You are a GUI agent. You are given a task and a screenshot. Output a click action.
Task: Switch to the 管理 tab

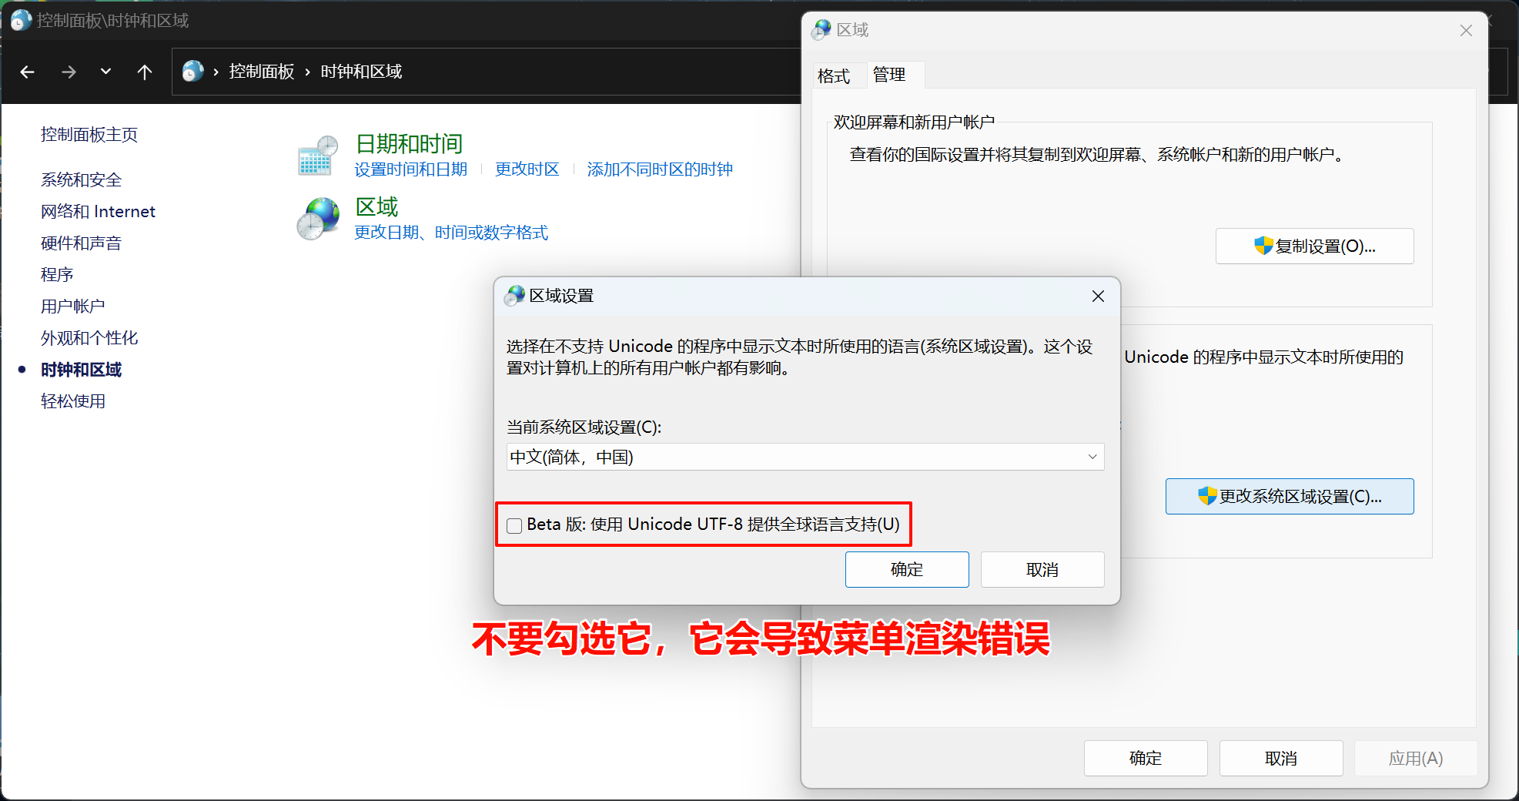889,75
